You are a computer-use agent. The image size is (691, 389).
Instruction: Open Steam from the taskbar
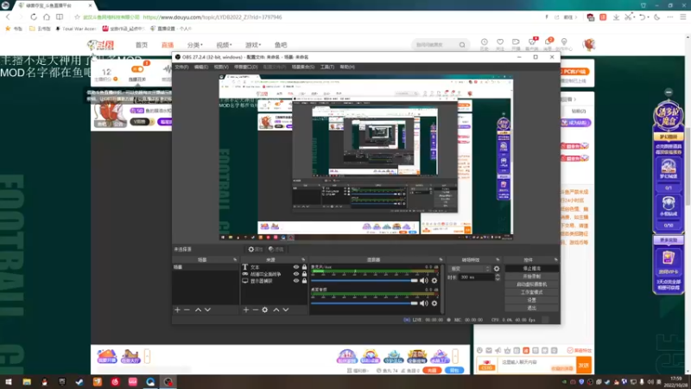[x=79, y=382]
